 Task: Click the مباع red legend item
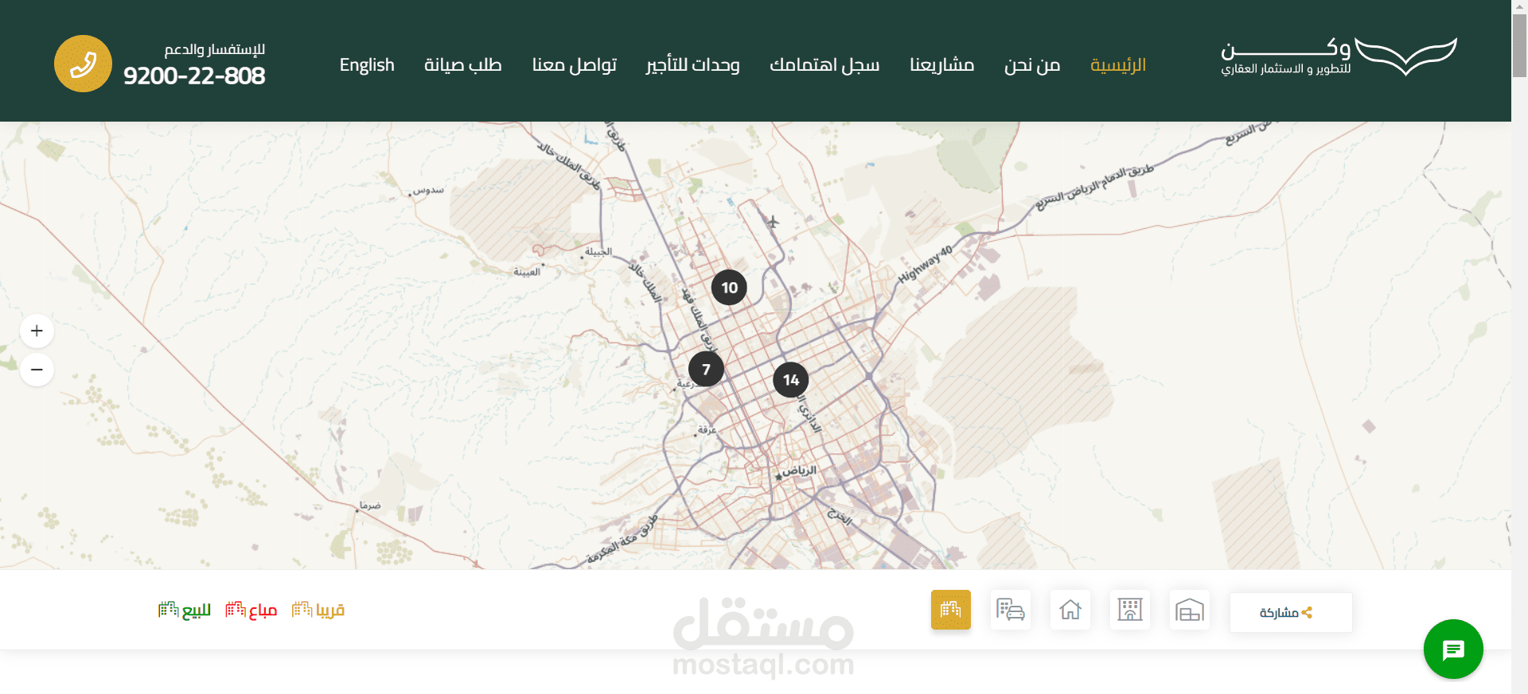pyautogui.click(x=251, y=610)
